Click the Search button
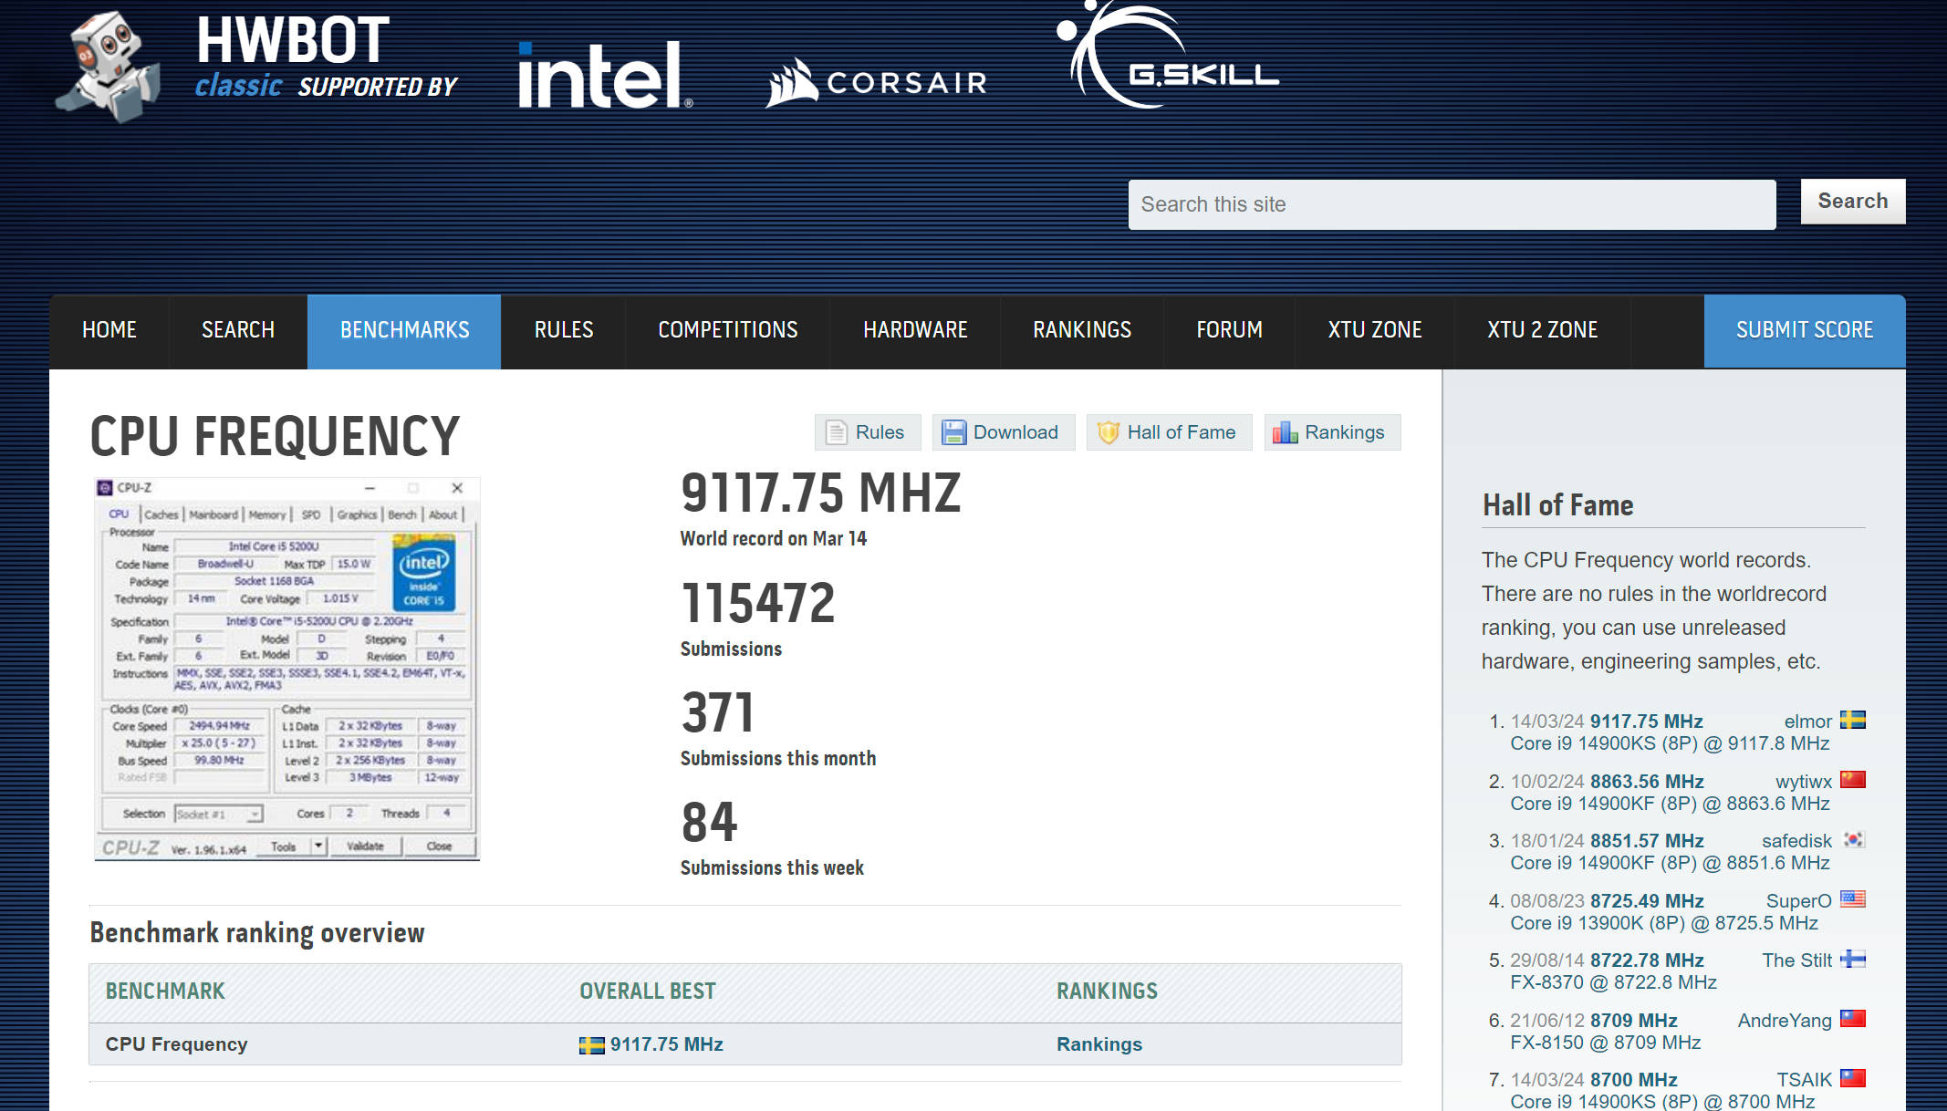 click(1853, 202)
